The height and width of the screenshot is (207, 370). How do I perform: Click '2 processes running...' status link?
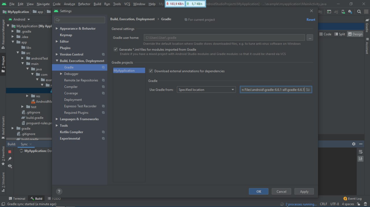301,204
